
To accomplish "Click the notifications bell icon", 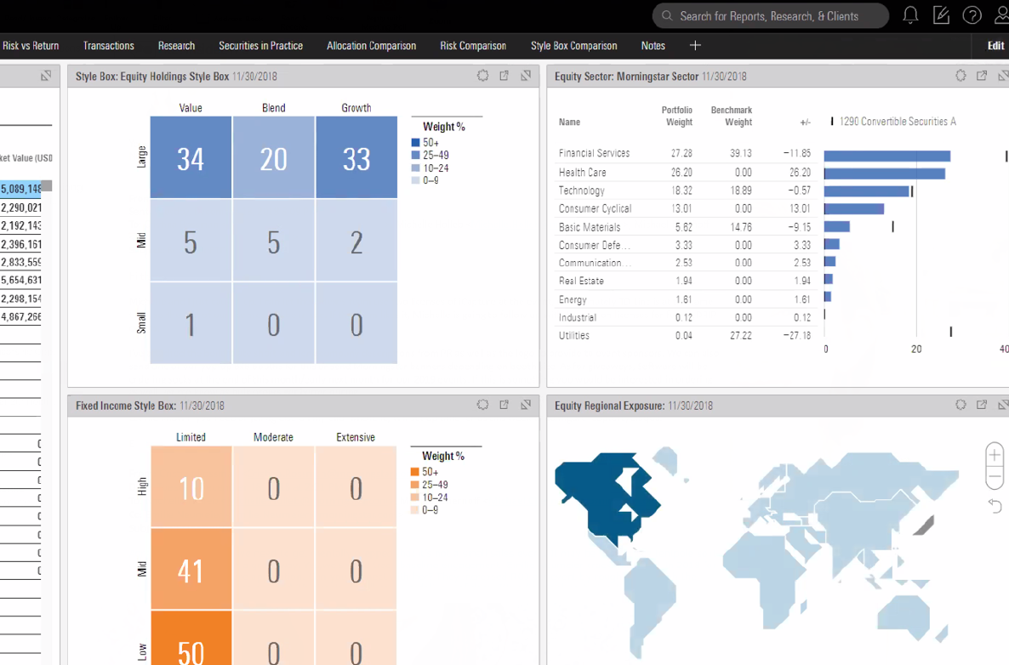I will tap(910, 15).
